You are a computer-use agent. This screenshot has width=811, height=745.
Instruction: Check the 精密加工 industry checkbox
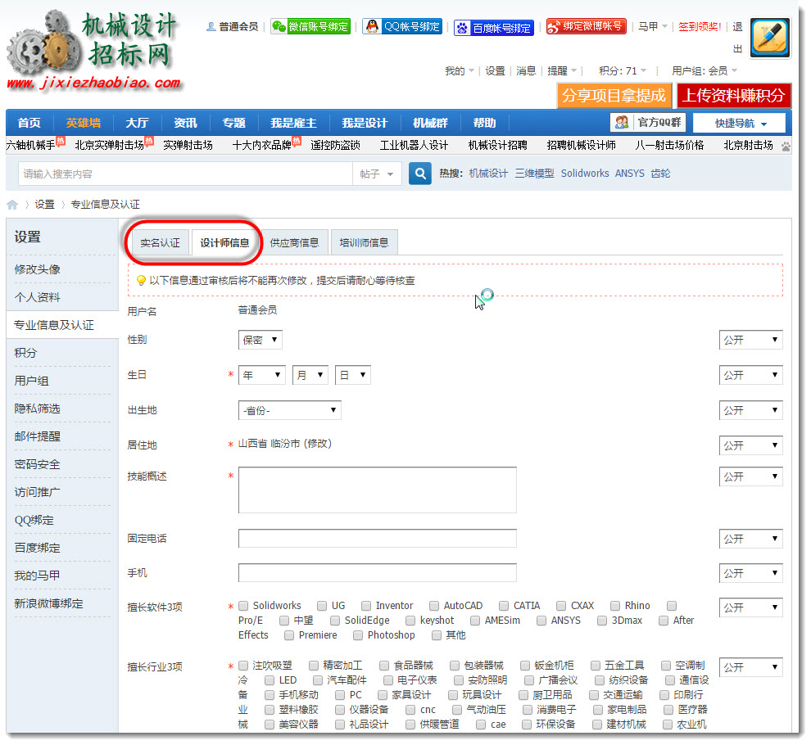pyautogui.click(x=314, y=666)
